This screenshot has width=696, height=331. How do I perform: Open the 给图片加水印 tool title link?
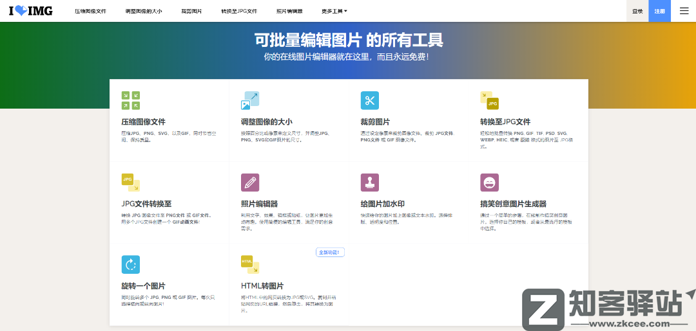tap(382, 204)
